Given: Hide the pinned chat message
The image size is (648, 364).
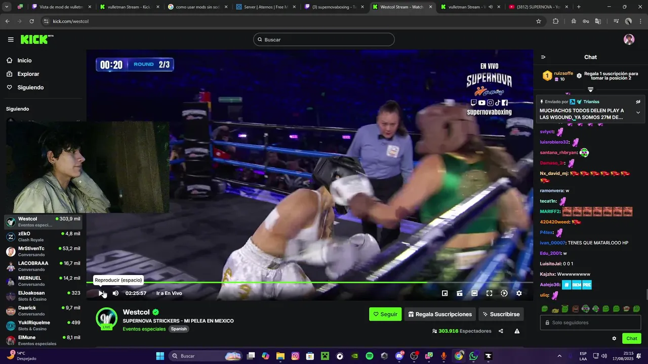Looking at the screenshot, I should (638, 102).
